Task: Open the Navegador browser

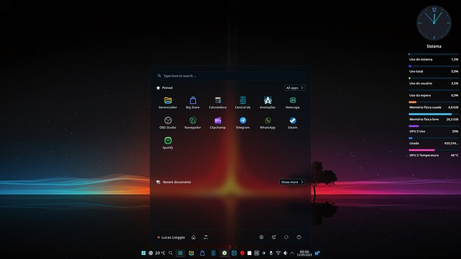Action: (x=193, y=123)
